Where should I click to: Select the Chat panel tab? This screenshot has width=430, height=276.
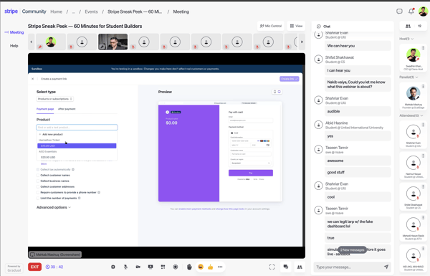click(x=324, y=27)
